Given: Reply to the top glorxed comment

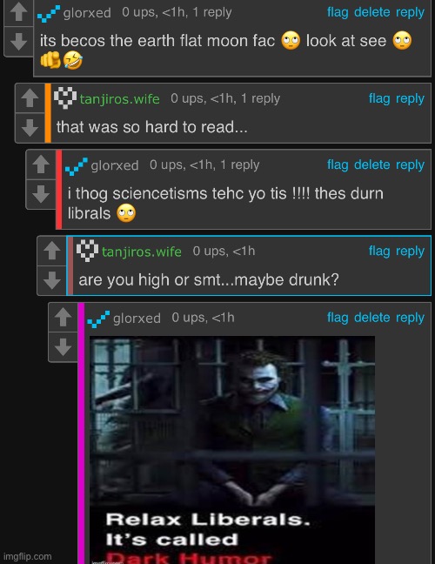Looking at the screenshot, I should [x=410, y=12].
